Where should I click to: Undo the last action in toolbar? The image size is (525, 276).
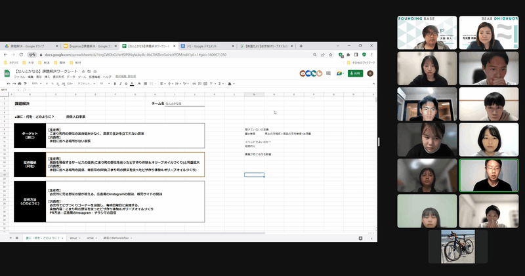coord(9,84)
